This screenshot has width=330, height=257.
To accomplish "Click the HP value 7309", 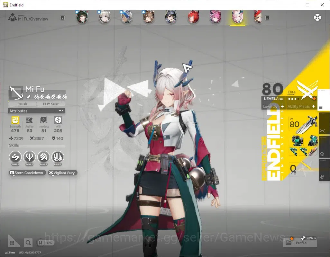I will tap(16, 138).
